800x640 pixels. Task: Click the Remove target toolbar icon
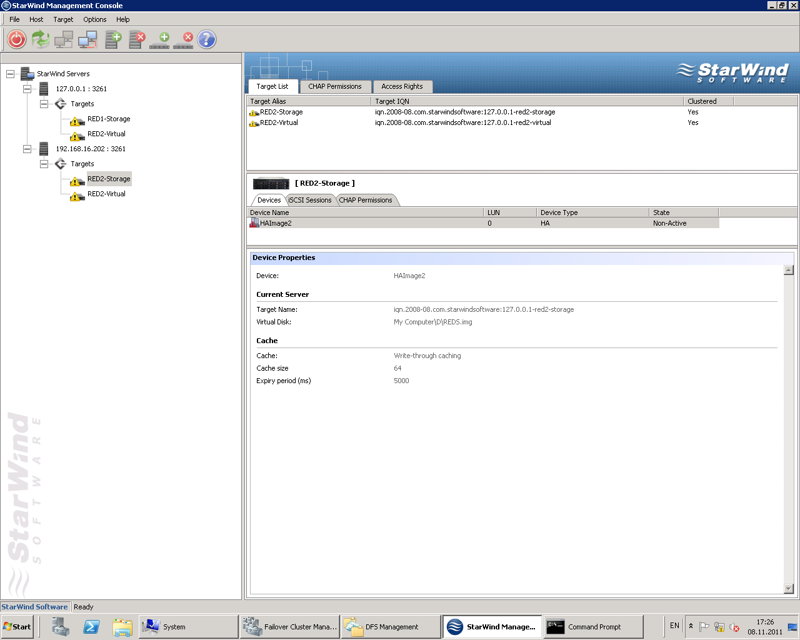point(183,41)
